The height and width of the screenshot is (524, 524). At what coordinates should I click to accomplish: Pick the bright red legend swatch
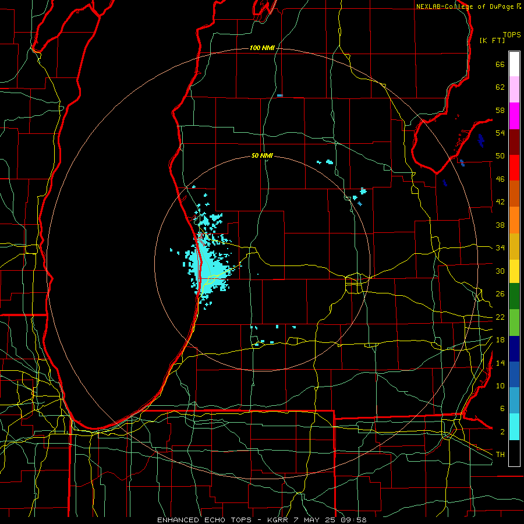click(x=514, y=168)
